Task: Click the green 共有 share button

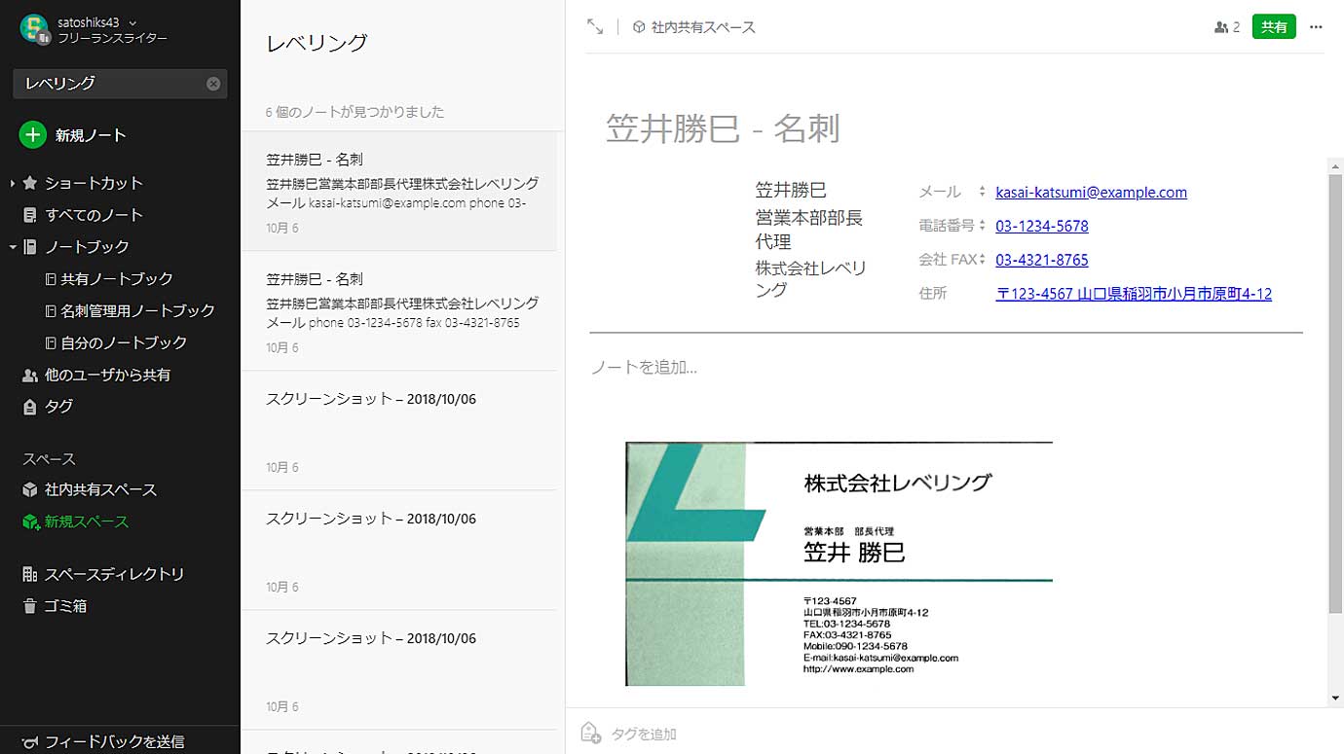Action: [1274, 27]
